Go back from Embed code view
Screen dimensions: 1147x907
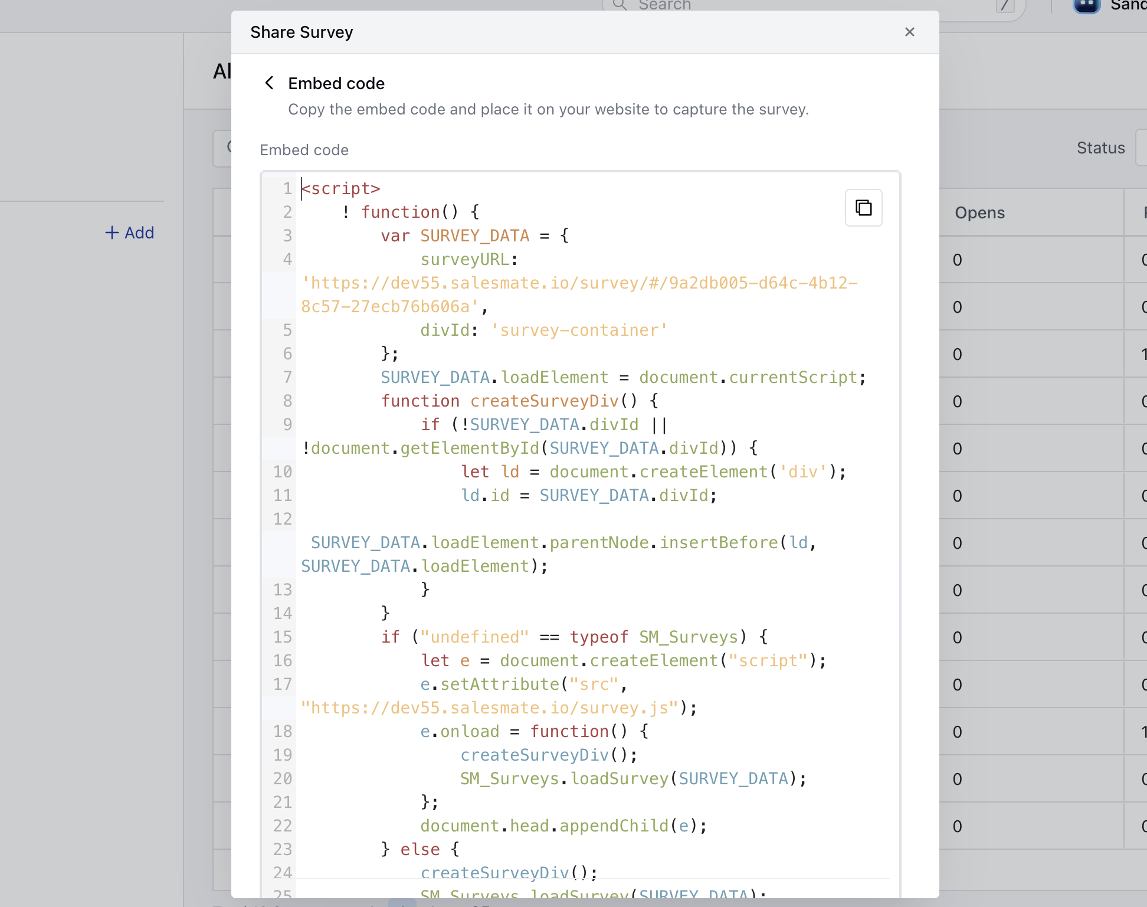(x=269, y=83)
